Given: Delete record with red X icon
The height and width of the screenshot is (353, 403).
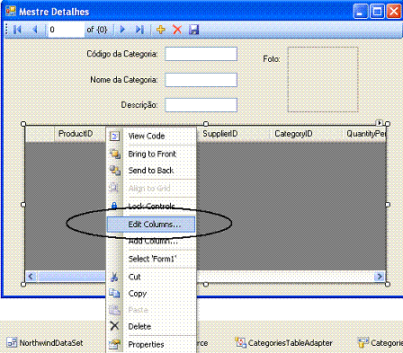Looking at the screenshot, I should point(177,30).
